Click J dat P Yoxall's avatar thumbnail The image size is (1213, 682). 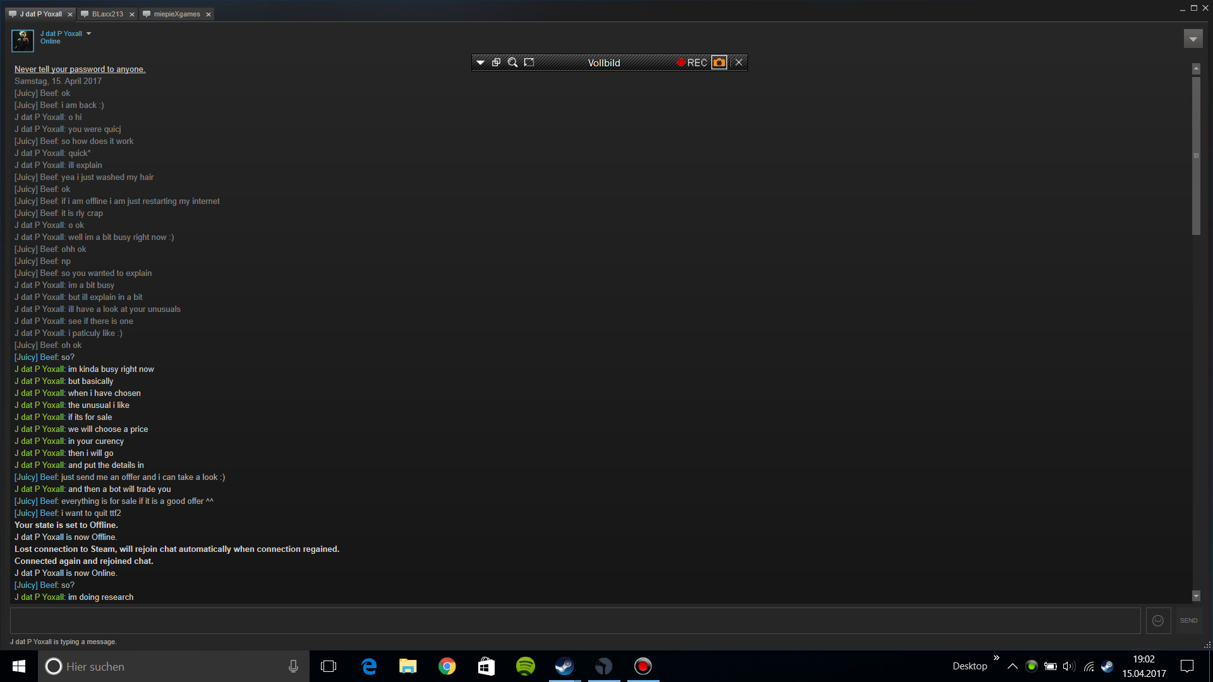click(x=23, y=40)
